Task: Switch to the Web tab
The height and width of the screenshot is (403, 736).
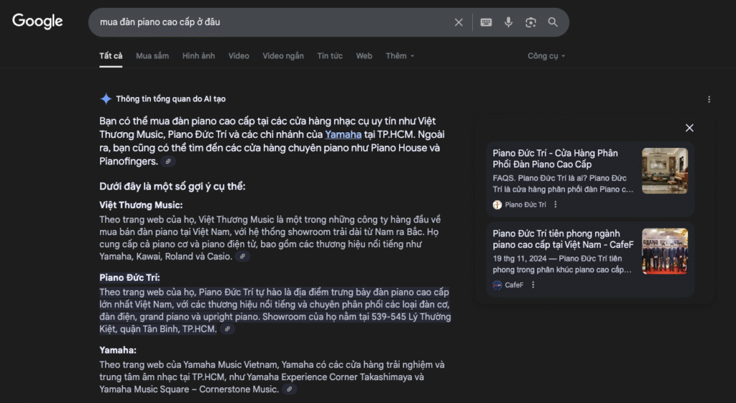Action: pyautogui.click(x=364, y=56)
